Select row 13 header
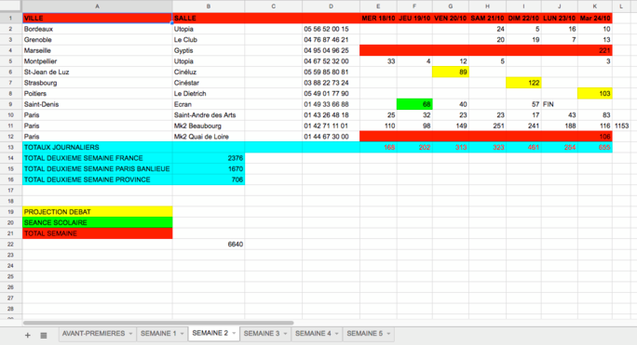The image size is (637, 345). coord(11,147)
